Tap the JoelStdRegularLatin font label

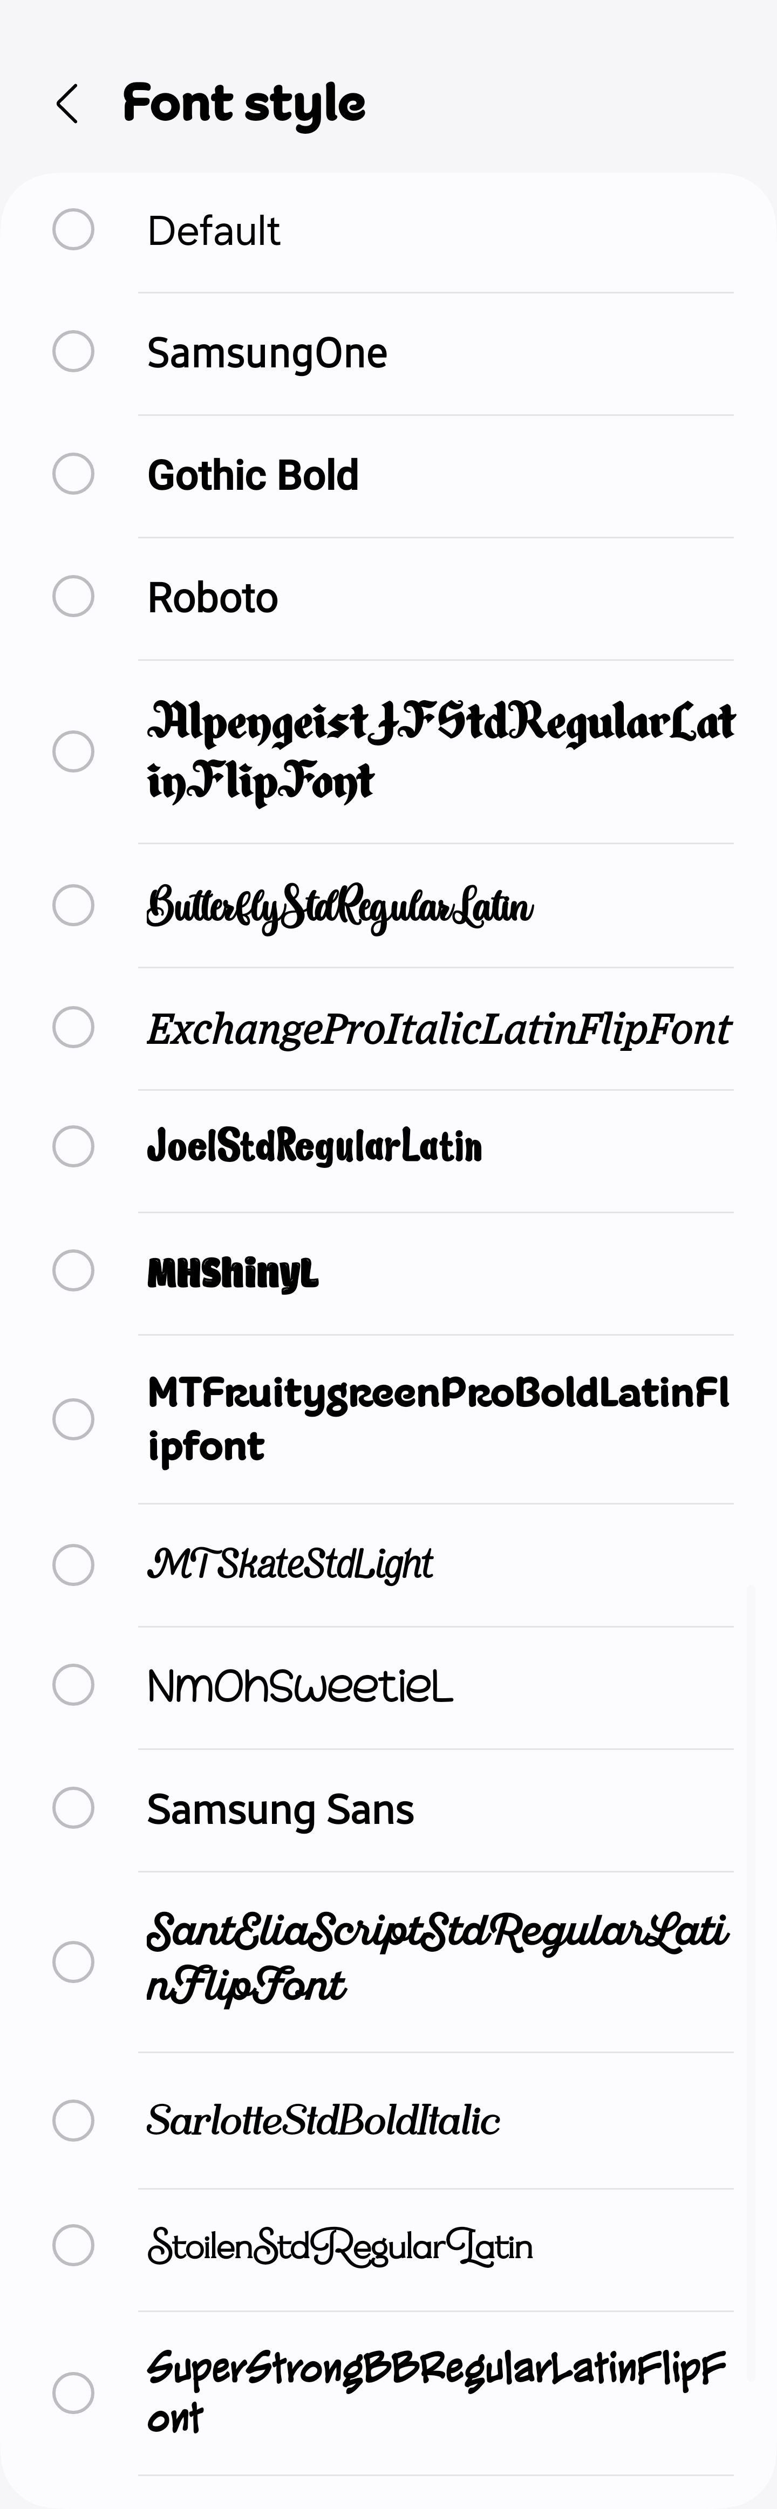(x=313, y=1146)
